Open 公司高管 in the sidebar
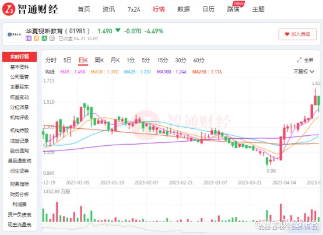 click(x=20, y=77)
